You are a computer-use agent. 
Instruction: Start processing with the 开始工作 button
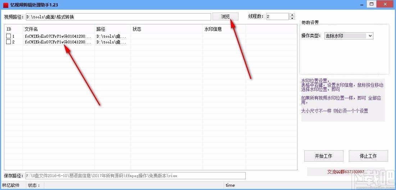[323, 156]
